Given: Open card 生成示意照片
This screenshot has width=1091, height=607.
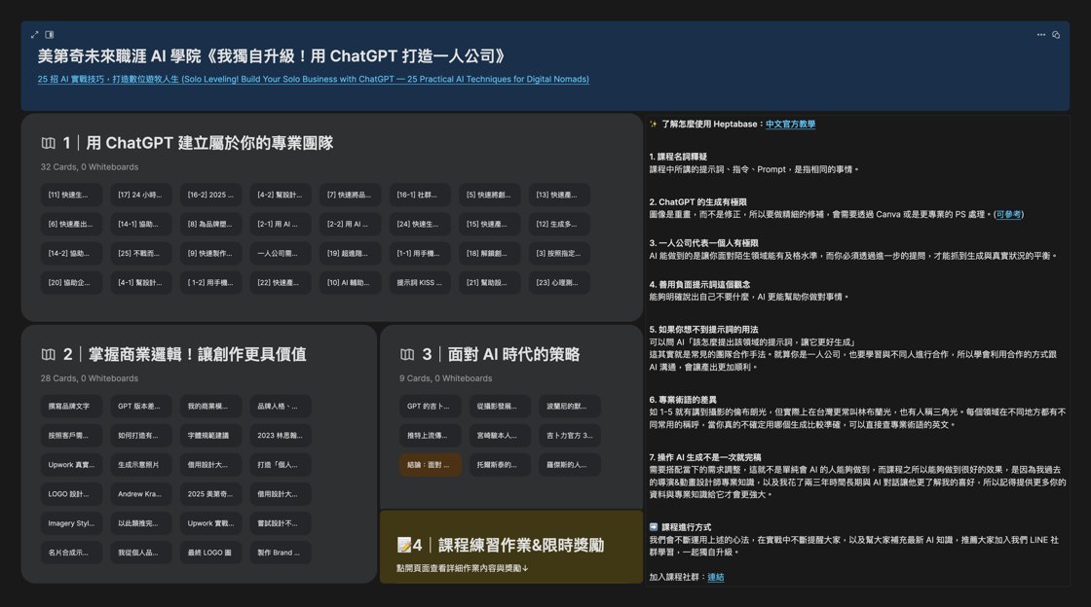Looking at the screenshot, I should point(140,465).
